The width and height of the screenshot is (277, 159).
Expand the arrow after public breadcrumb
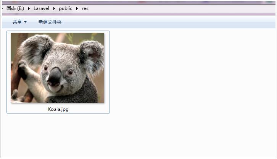coord(77,8)
